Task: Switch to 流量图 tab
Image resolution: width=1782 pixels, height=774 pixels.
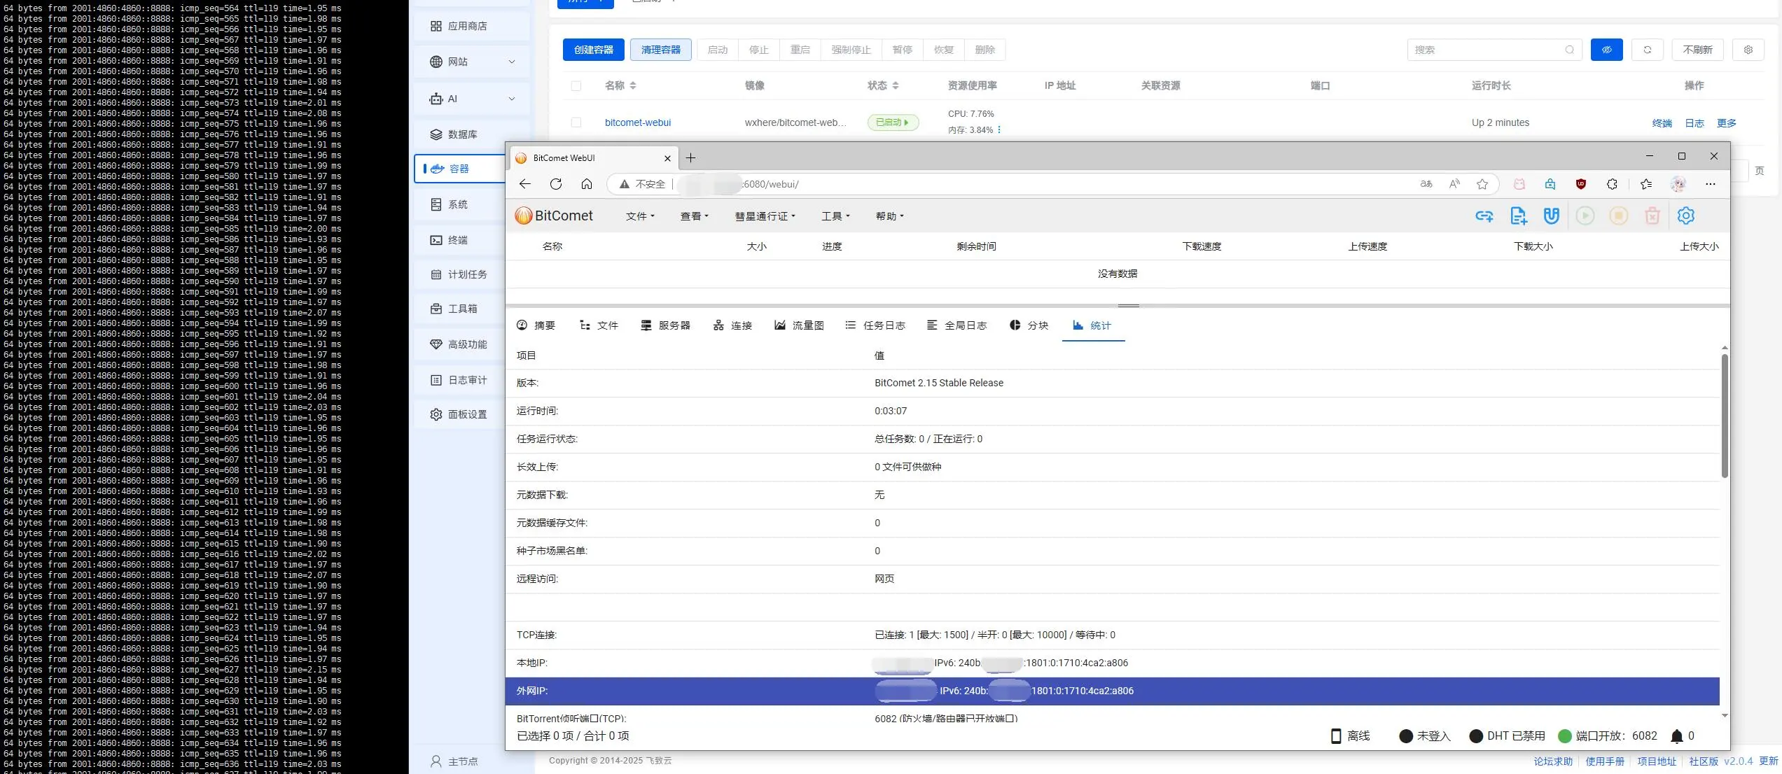Action: click(x=799, y=325)
